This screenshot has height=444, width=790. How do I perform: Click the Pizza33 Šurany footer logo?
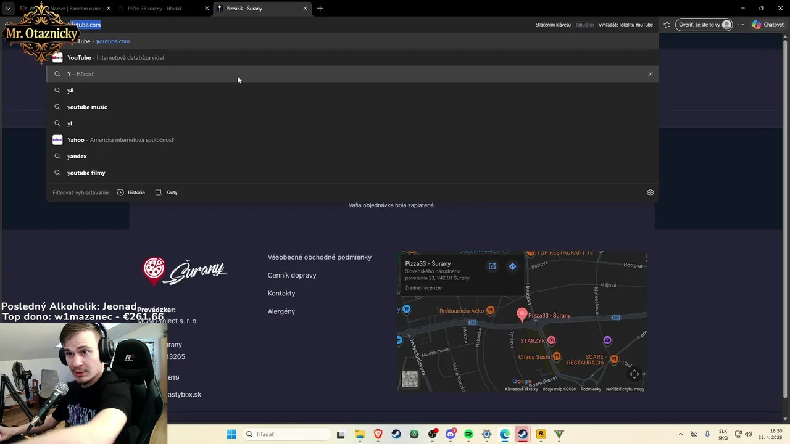point(185,271)
